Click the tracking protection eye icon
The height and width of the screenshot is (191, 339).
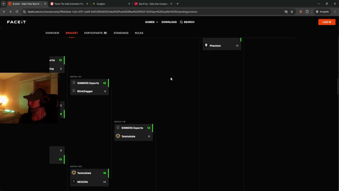[286, 12]
